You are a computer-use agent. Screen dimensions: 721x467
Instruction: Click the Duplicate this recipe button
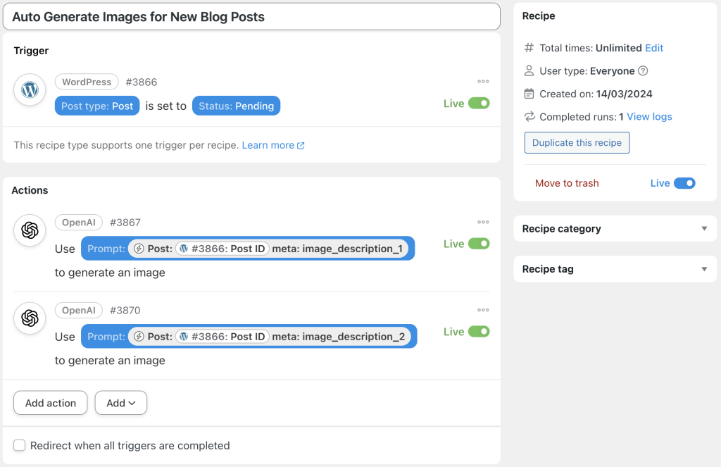click(x=577, y=142)
